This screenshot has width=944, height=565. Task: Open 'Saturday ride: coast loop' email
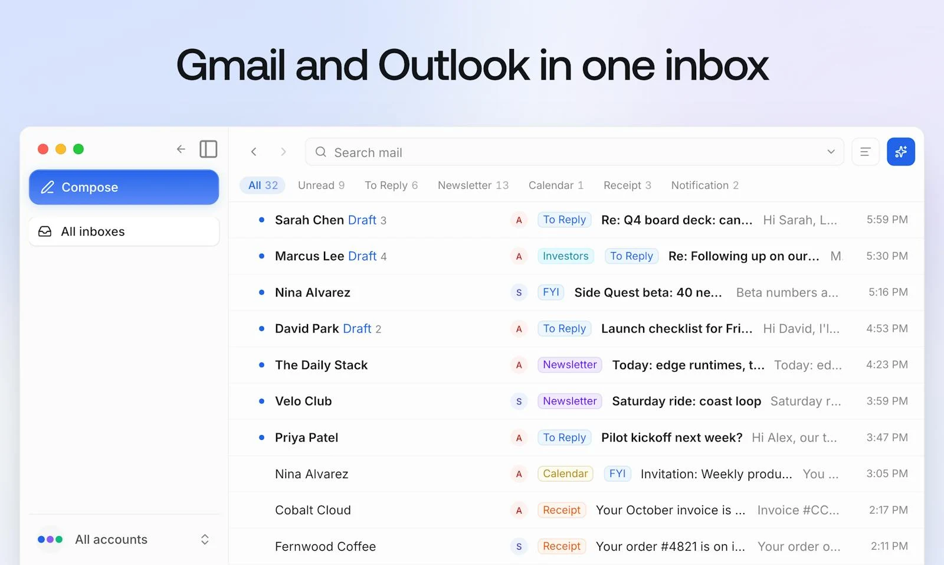[686, 401]
